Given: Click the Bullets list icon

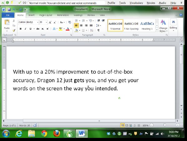Looking at the screenshot, I should (x=76, y=20).
